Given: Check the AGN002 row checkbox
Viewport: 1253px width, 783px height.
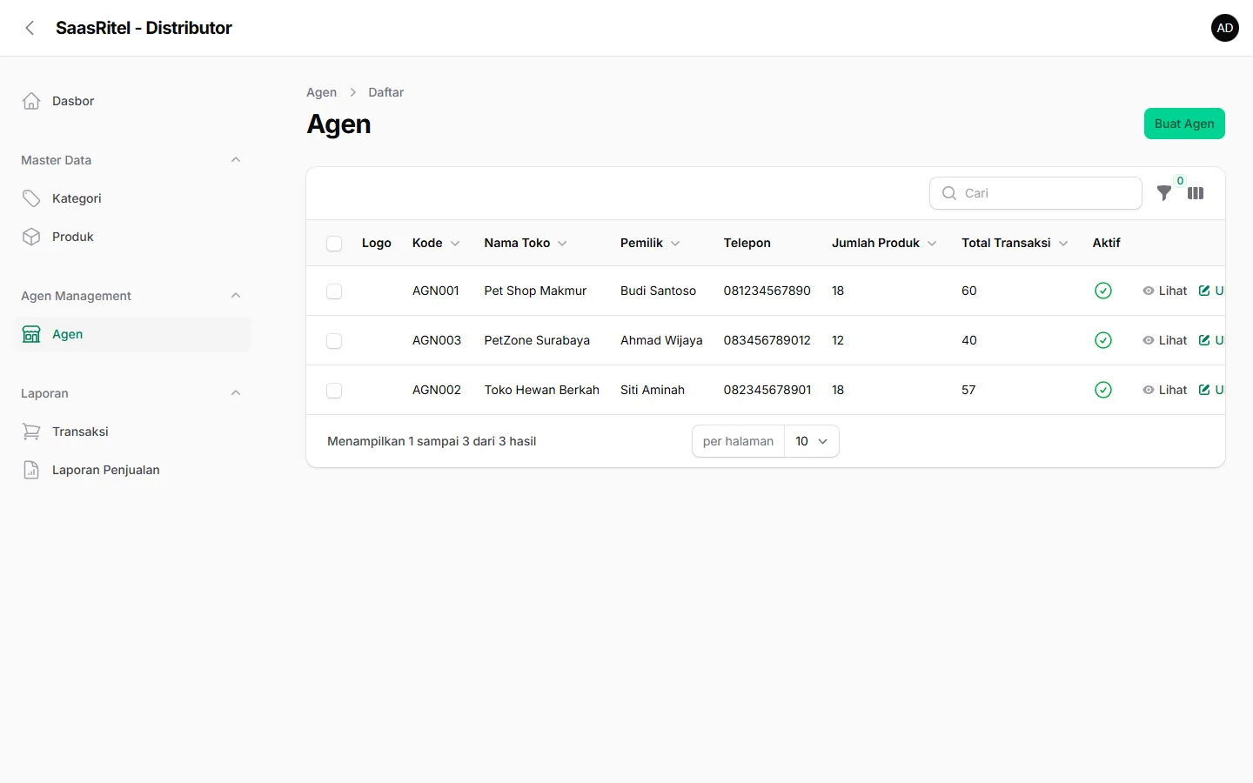Looking at the screenshot, I should (334, 391).
